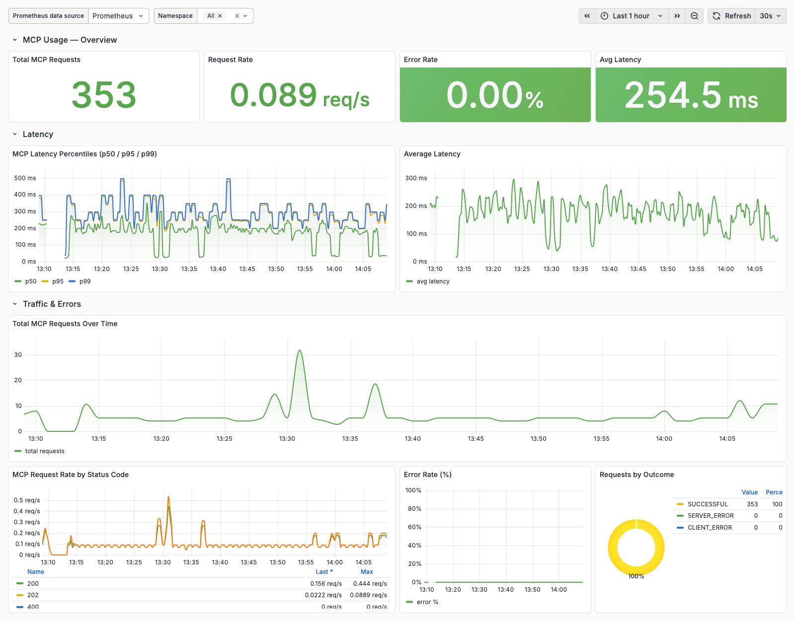795x621 pixels.
Task: Click the yellow donut chart ring
Action: [x=612, y=548]
